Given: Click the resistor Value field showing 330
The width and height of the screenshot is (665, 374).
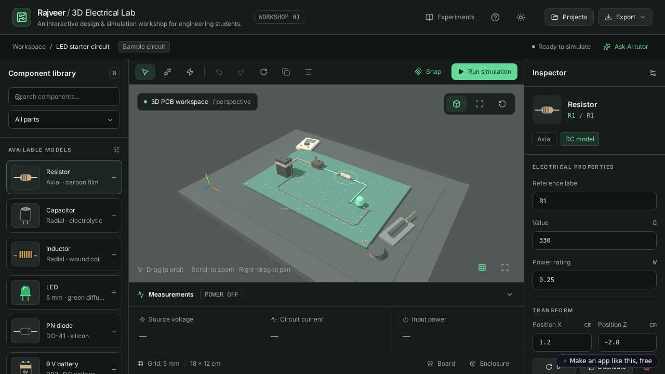Looking at the screenshot, I should coord(594,241).
